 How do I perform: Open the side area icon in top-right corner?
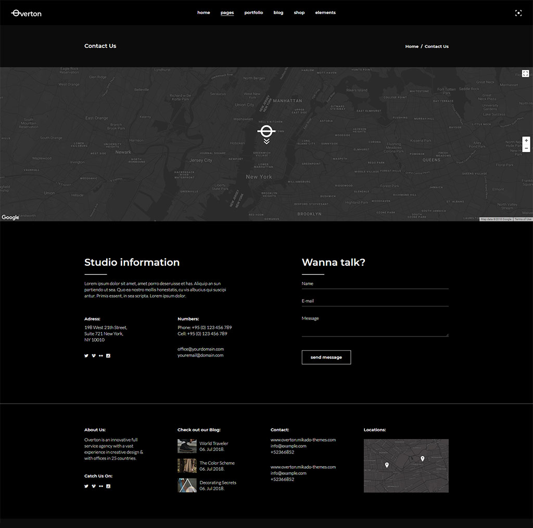point(518,13)
